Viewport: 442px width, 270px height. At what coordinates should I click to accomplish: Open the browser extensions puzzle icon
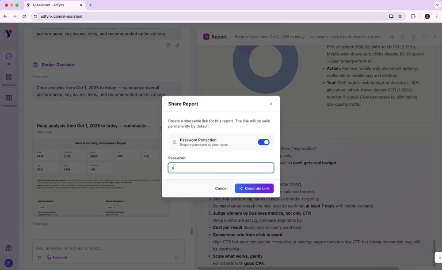tap(413, 16)
